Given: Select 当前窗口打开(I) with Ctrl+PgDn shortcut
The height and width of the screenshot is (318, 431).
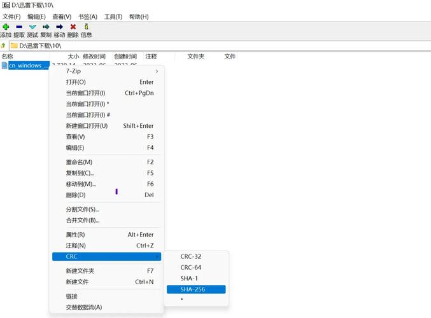Looking at the screenshot, I should click(x=107, y=93).
